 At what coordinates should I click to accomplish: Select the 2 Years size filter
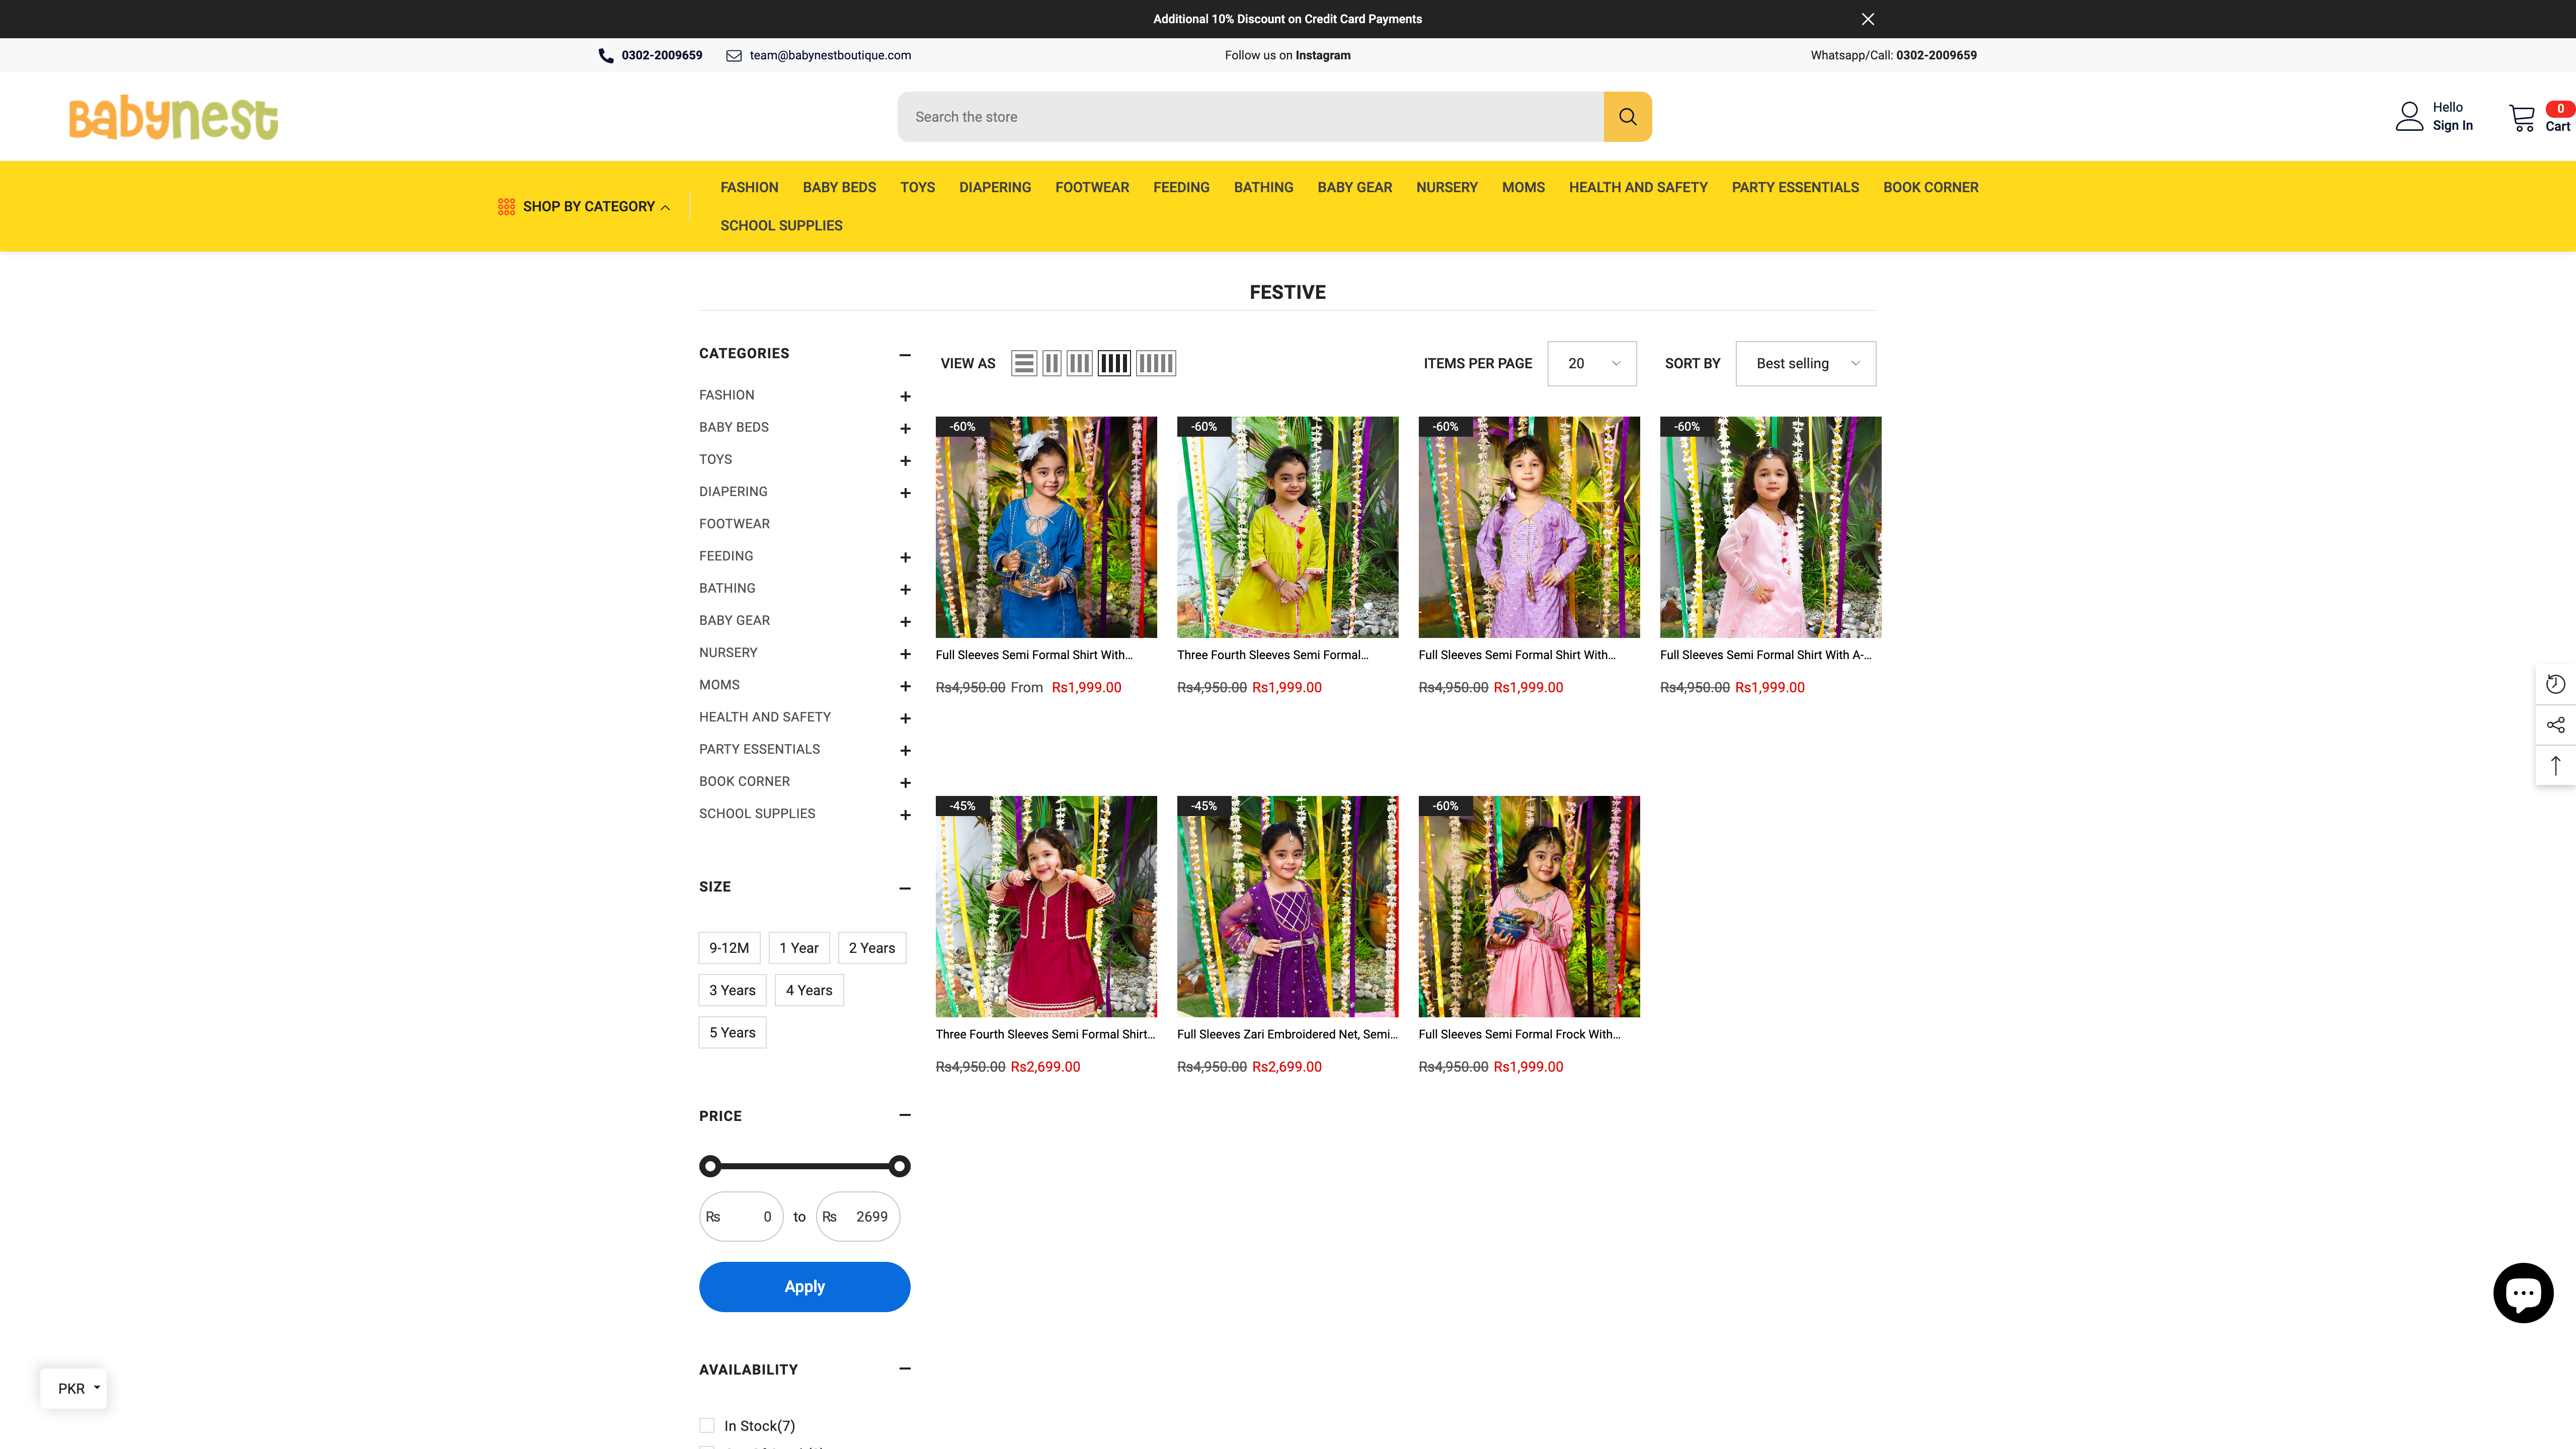871,947
